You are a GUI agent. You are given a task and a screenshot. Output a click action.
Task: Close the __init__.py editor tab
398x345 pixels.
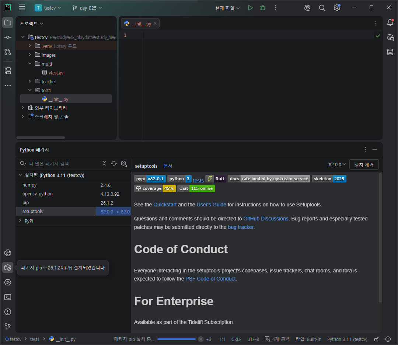pos(155,23)
